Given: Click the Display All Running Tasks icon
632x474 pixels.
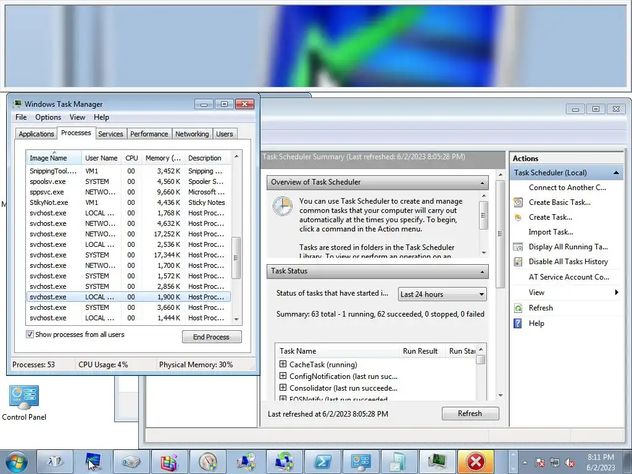Looking at the screenshot, I should tap(518, 247).
